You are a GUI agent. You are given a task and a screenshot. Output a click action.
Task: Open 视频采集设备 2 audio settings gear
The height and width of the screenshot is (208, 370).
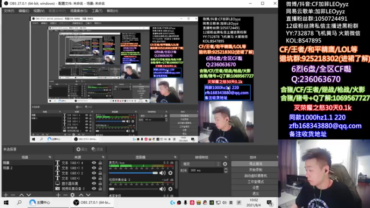pos(170,189)
